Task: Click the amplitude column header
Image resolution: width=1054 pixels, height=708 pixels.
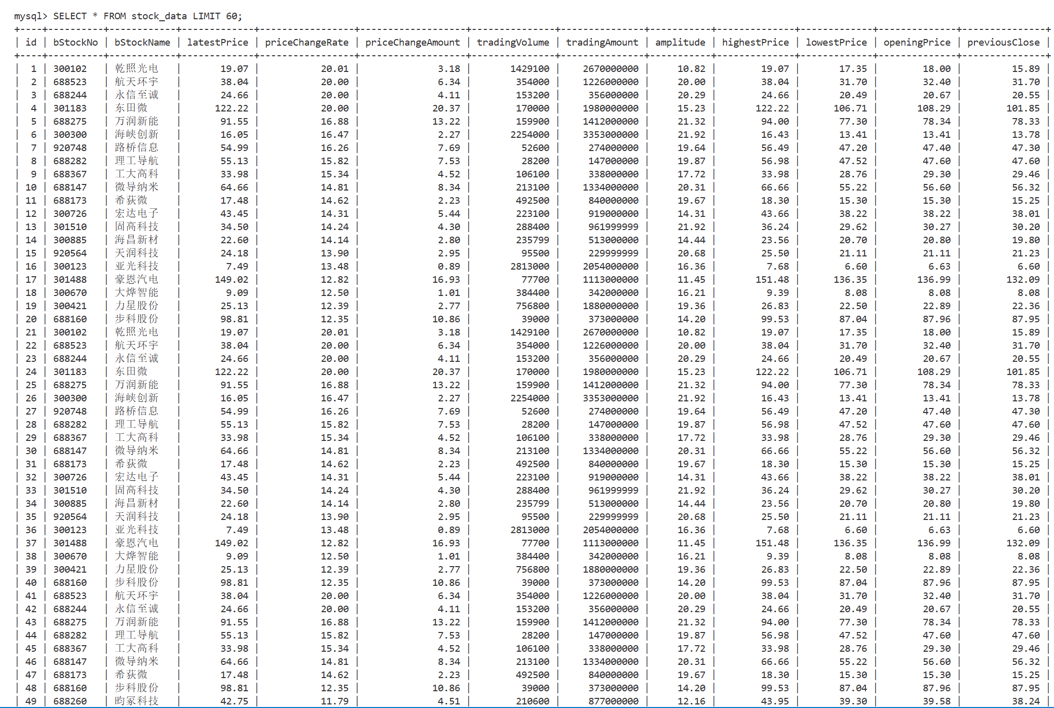Action: pos(680,43)
